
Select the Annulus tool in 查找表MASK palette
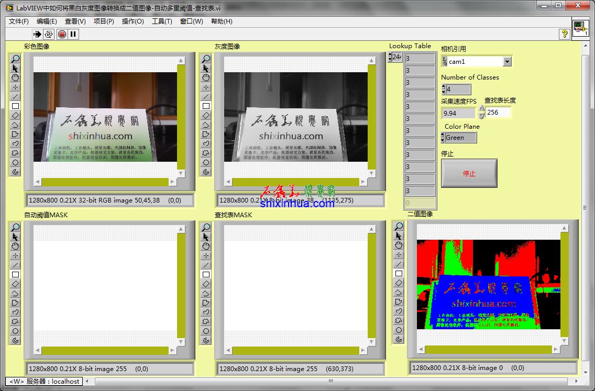pos(206,340)
